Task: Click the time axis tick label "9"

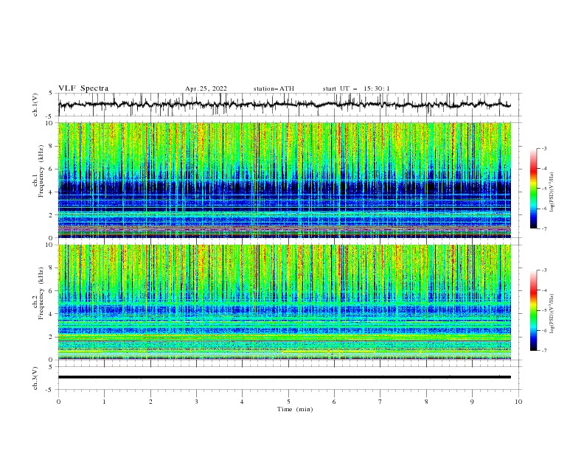Action: pos(472,402)
